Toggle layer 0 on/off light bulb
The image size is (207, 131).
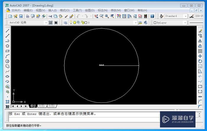pyautogui.click(x=71, y=22)
